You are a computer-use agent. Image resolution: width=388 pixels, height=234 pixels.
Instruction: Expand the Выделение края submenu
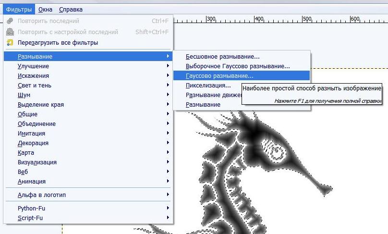88,105
